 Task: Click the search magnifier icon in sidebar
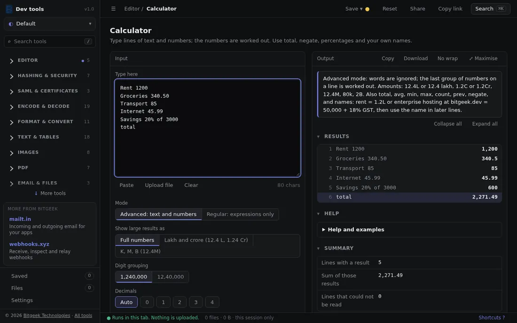[x=9, y=41]
